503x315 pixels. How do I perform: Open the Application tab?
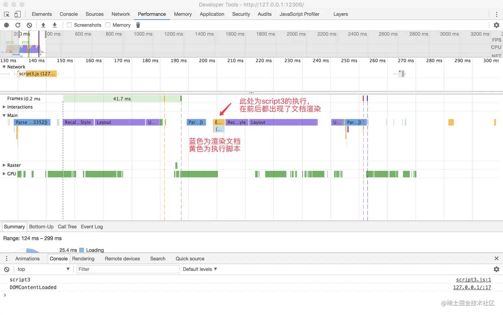212,14
